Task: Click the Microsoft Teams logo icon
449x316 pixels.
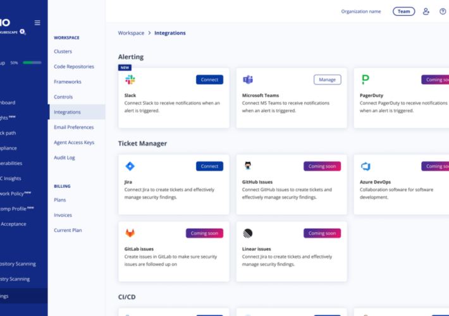Action: pos(248,80)
